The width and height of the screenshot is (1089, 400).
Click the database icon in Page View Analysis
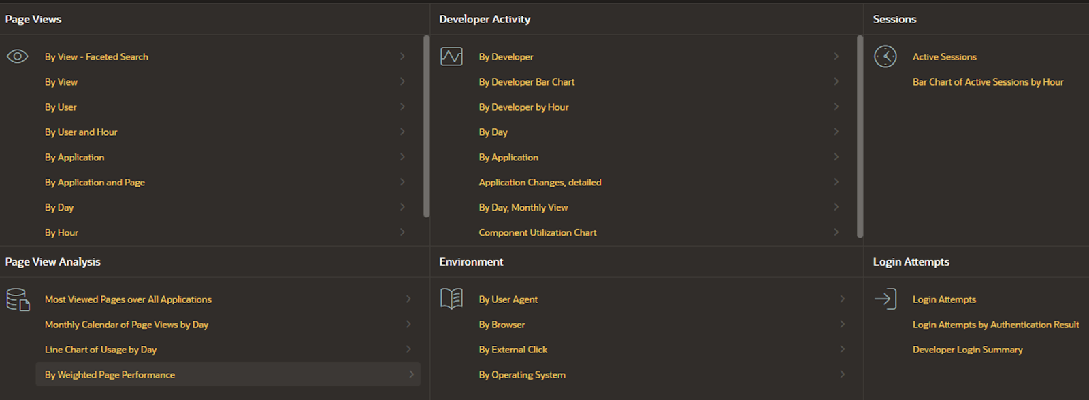18,299
